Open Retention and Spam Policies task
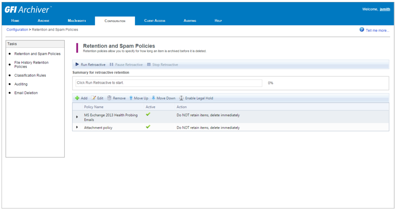The width and height of the screenshot is (398, 212). 37,54
